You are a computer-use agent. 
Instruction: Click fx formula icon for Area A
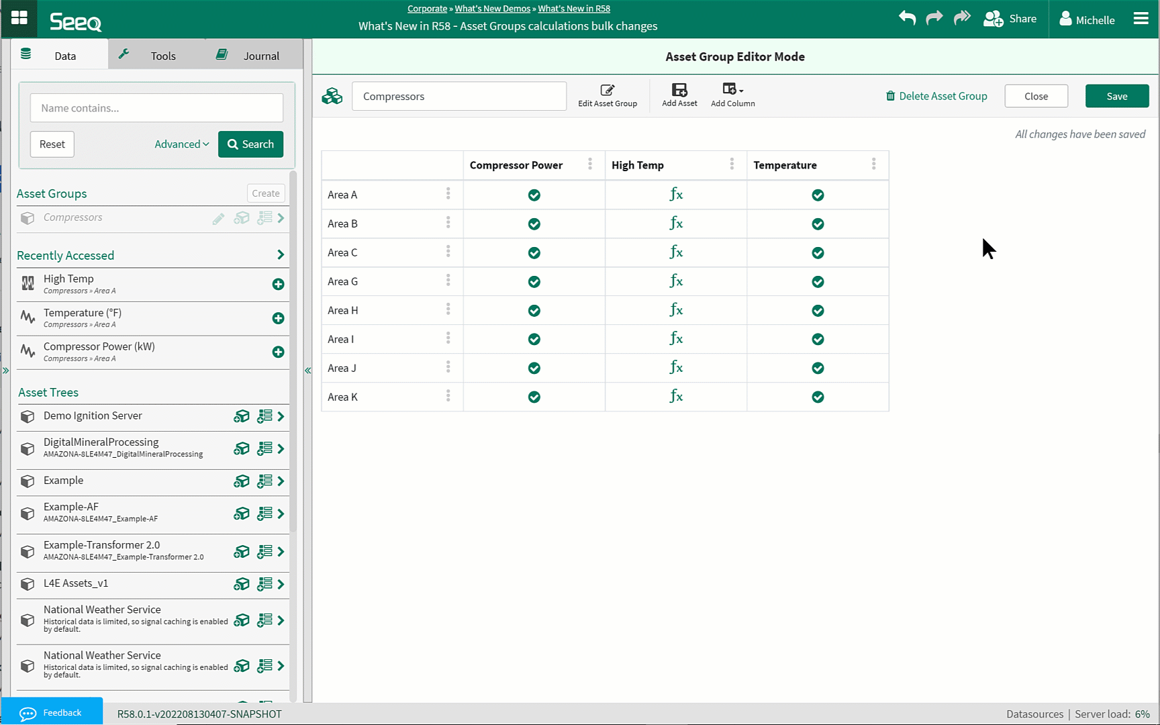coord(676,195)
